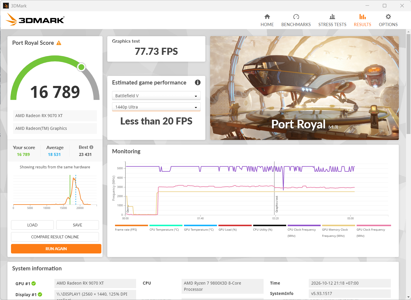Toggle the GPU Clock Frequency legend swatch
This screenshot has width=411, height=300.
tap(374, 225)
